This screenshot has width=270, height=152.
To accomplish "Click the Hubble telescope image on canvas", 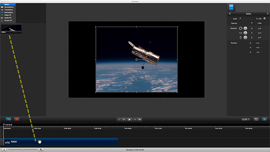I will pos(137,59).
